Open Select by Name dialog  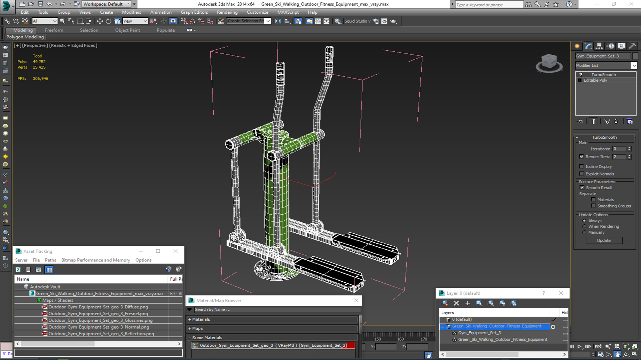pyautogui.click(x=71, y=21)
